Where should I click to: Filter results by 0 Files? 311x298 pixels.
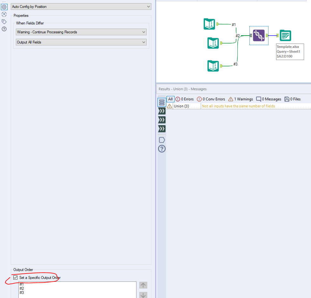point(293,99)
